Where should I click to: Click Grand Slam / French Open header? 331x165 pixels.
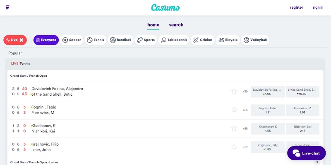click(x=29, y=76)
